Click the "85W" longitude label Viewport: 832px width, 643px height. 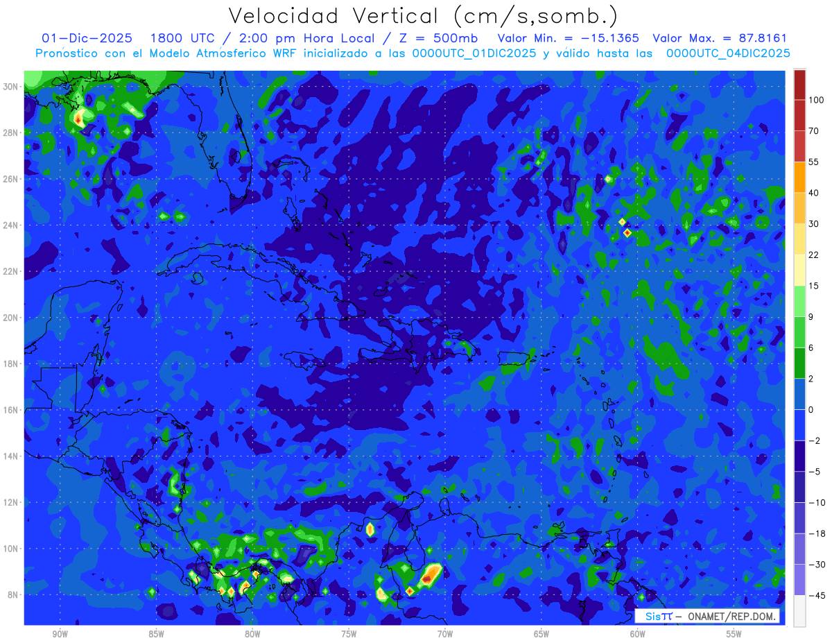coord(156,634)
